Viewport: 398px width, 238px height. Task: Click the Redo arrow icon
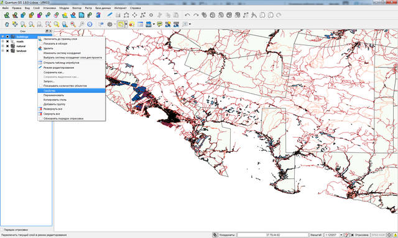tap(196, 15)
